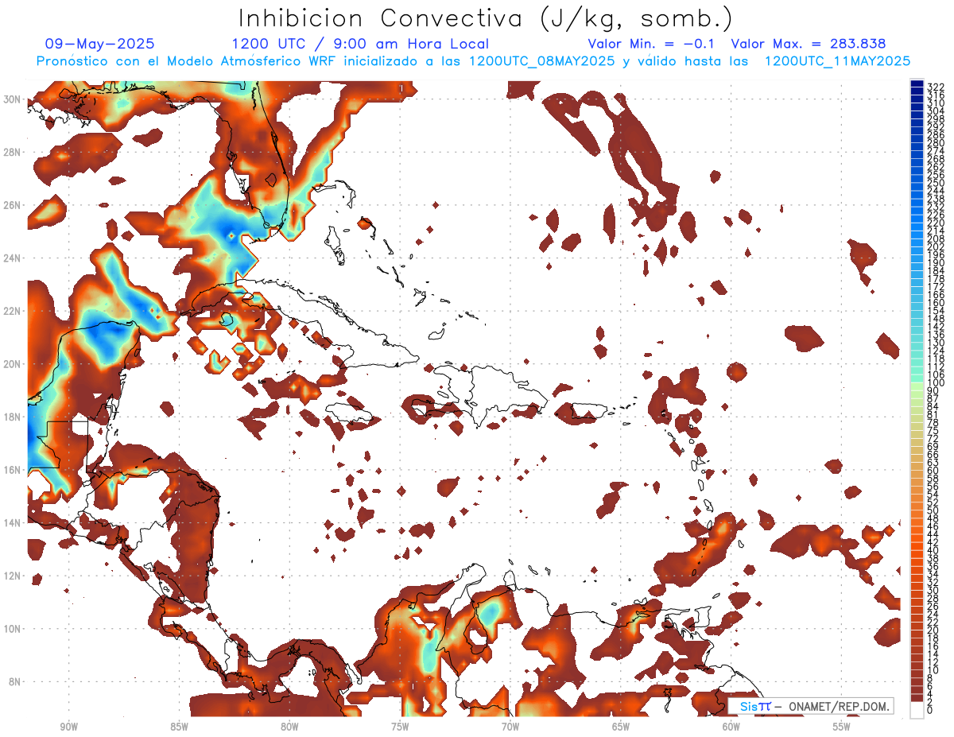Click the 75W longitude label
The height and width of the screenshot is (737, 954).
coord(400,727)
